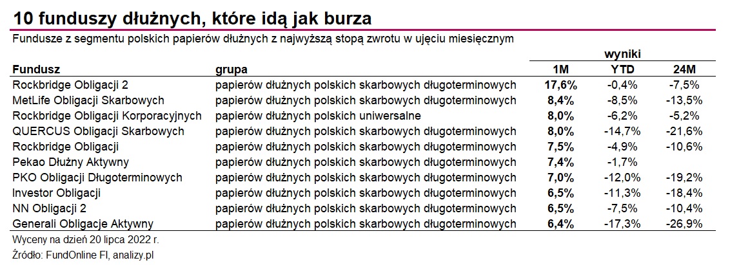
Task: Click the fund name 'Pekao Dłużny Aktywny'
Action: pos(71,163)
